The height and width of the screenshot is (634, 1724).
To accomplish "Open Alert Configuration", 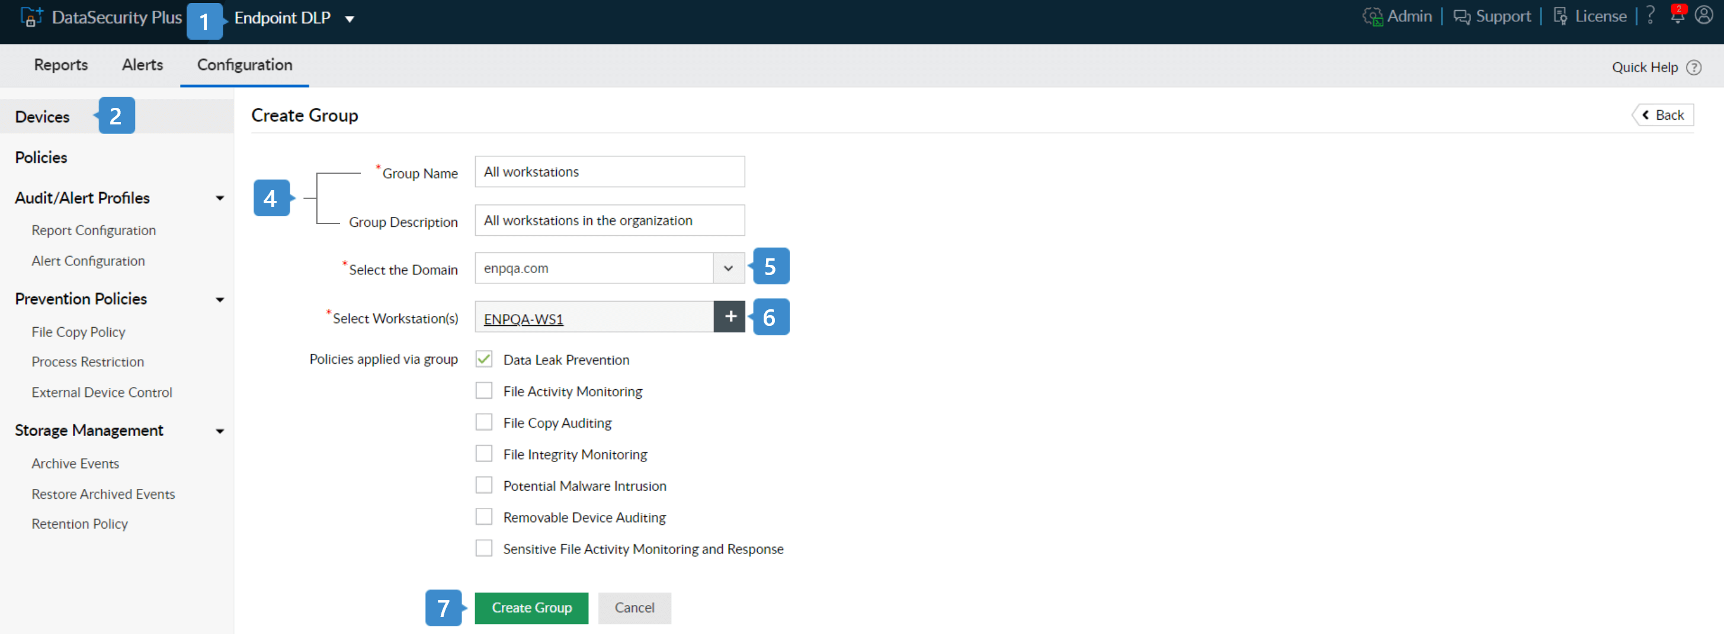I will (88, 261).
